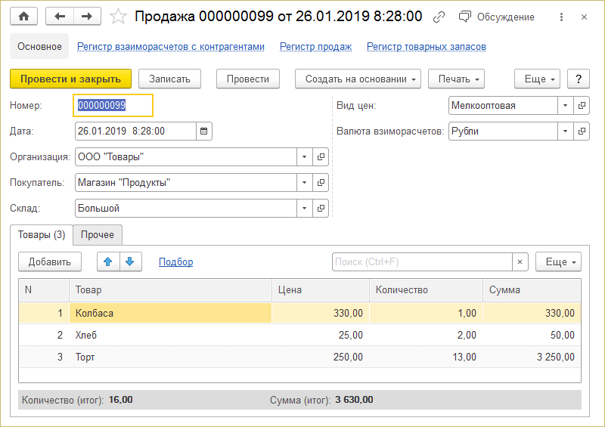The width and height of the screenshot is (605, 427).
Task: Focus the Номер input field
Action: pos(113,105)
